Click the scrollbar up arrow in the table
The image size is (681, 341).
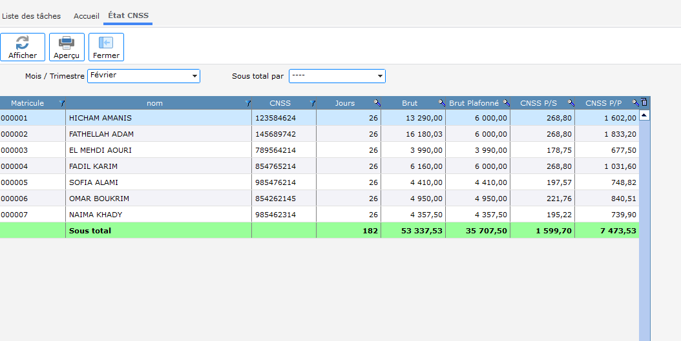pos(644,115)
